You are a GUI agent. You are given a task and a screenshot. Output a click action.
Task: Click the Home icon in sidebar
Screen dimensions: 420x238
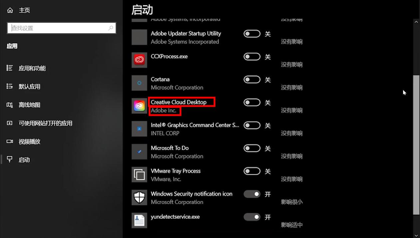pyautogui.click(x=10, y=10)
